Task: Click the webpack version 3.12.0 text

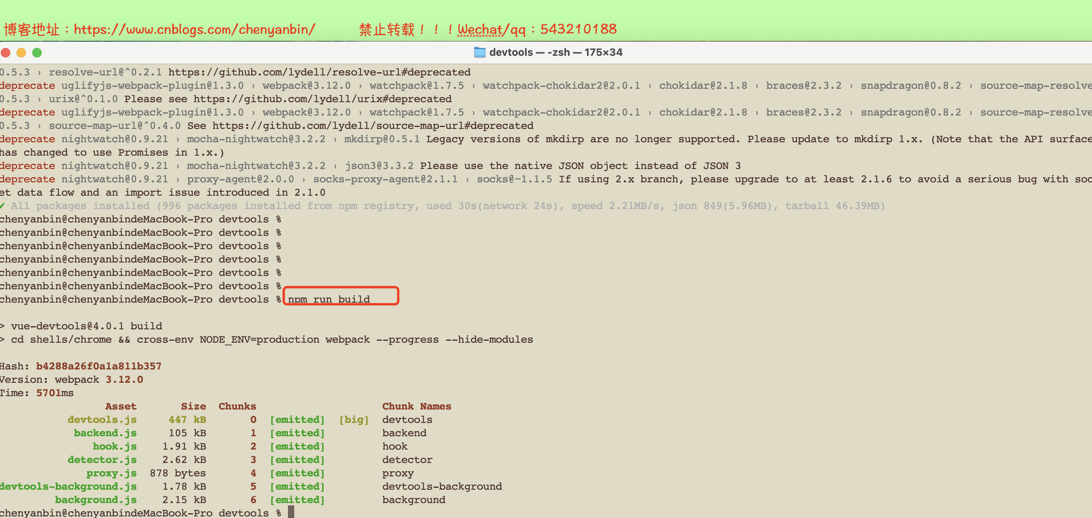Action: [124, 379]
